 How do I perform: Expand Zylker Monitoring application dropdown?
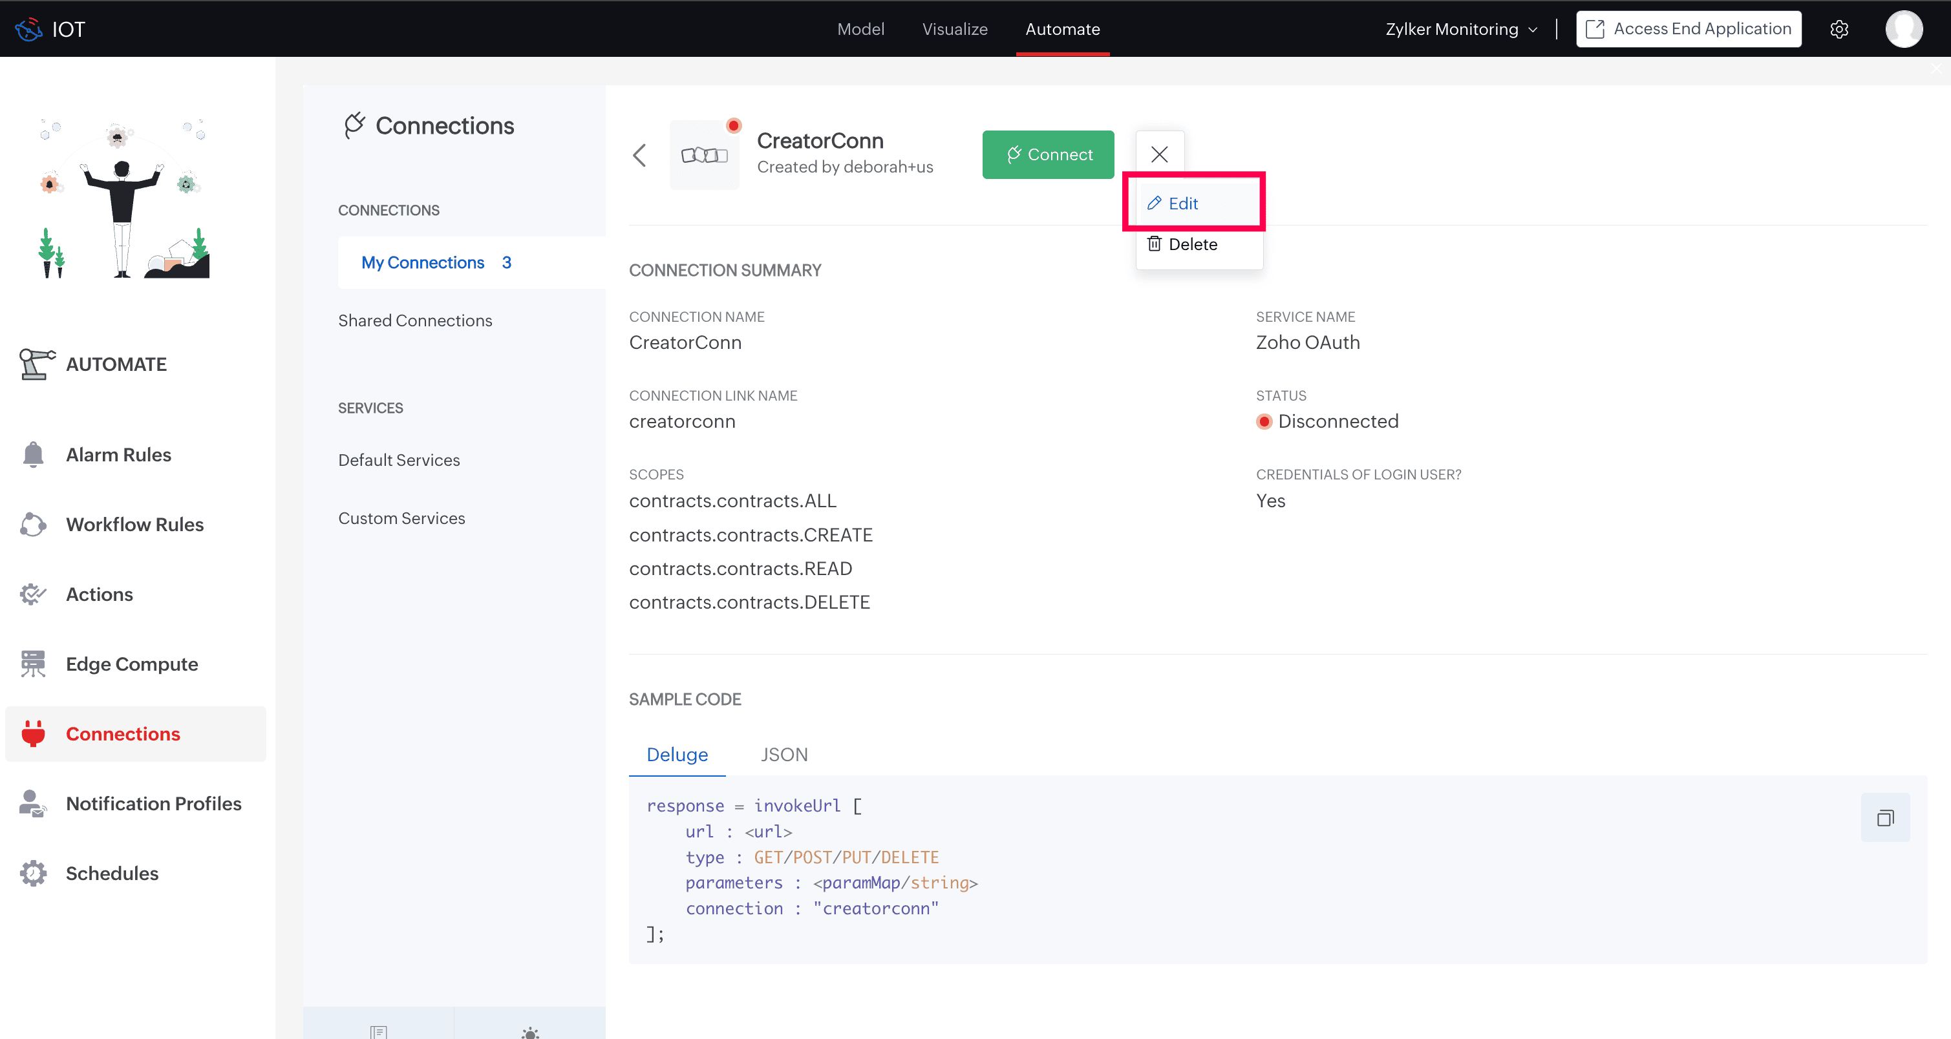coord(1461,29)
